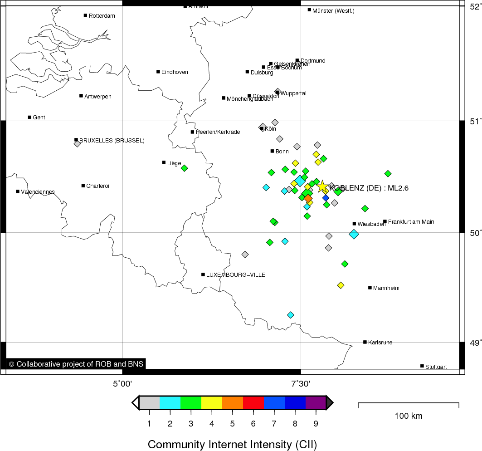Click the ROB and BNS copyright notice
This screenshot has width=482, height=451.
(76, 364)
